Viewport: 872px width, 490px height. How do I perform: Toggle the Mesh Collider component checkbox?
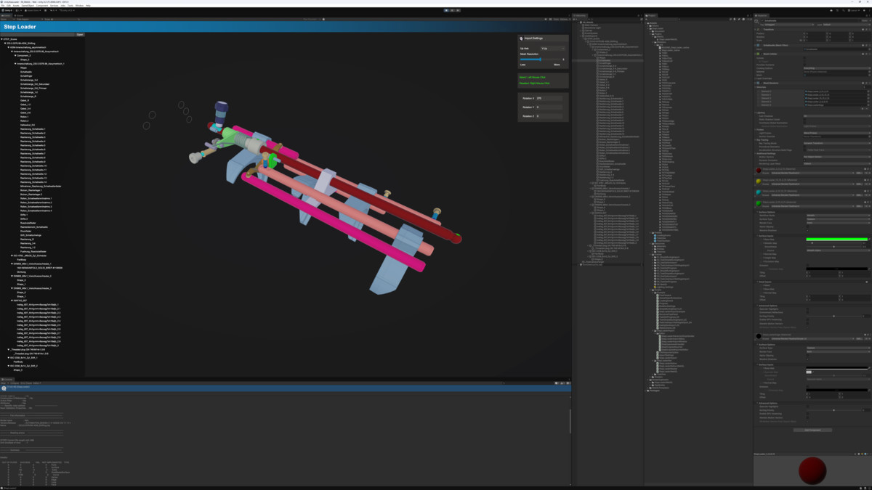coord(761,54)
